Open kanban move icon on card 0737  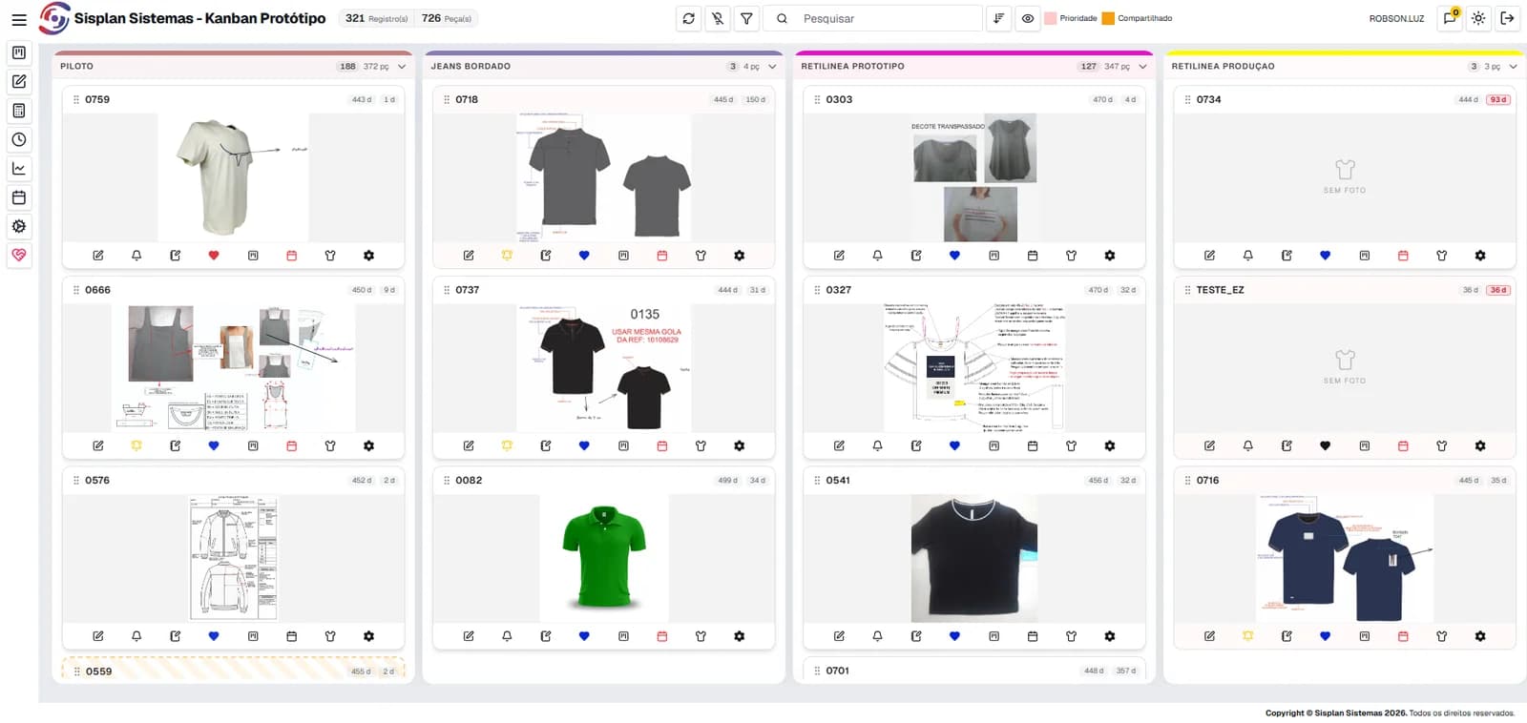pyautogui.click(x=623, y=445)
